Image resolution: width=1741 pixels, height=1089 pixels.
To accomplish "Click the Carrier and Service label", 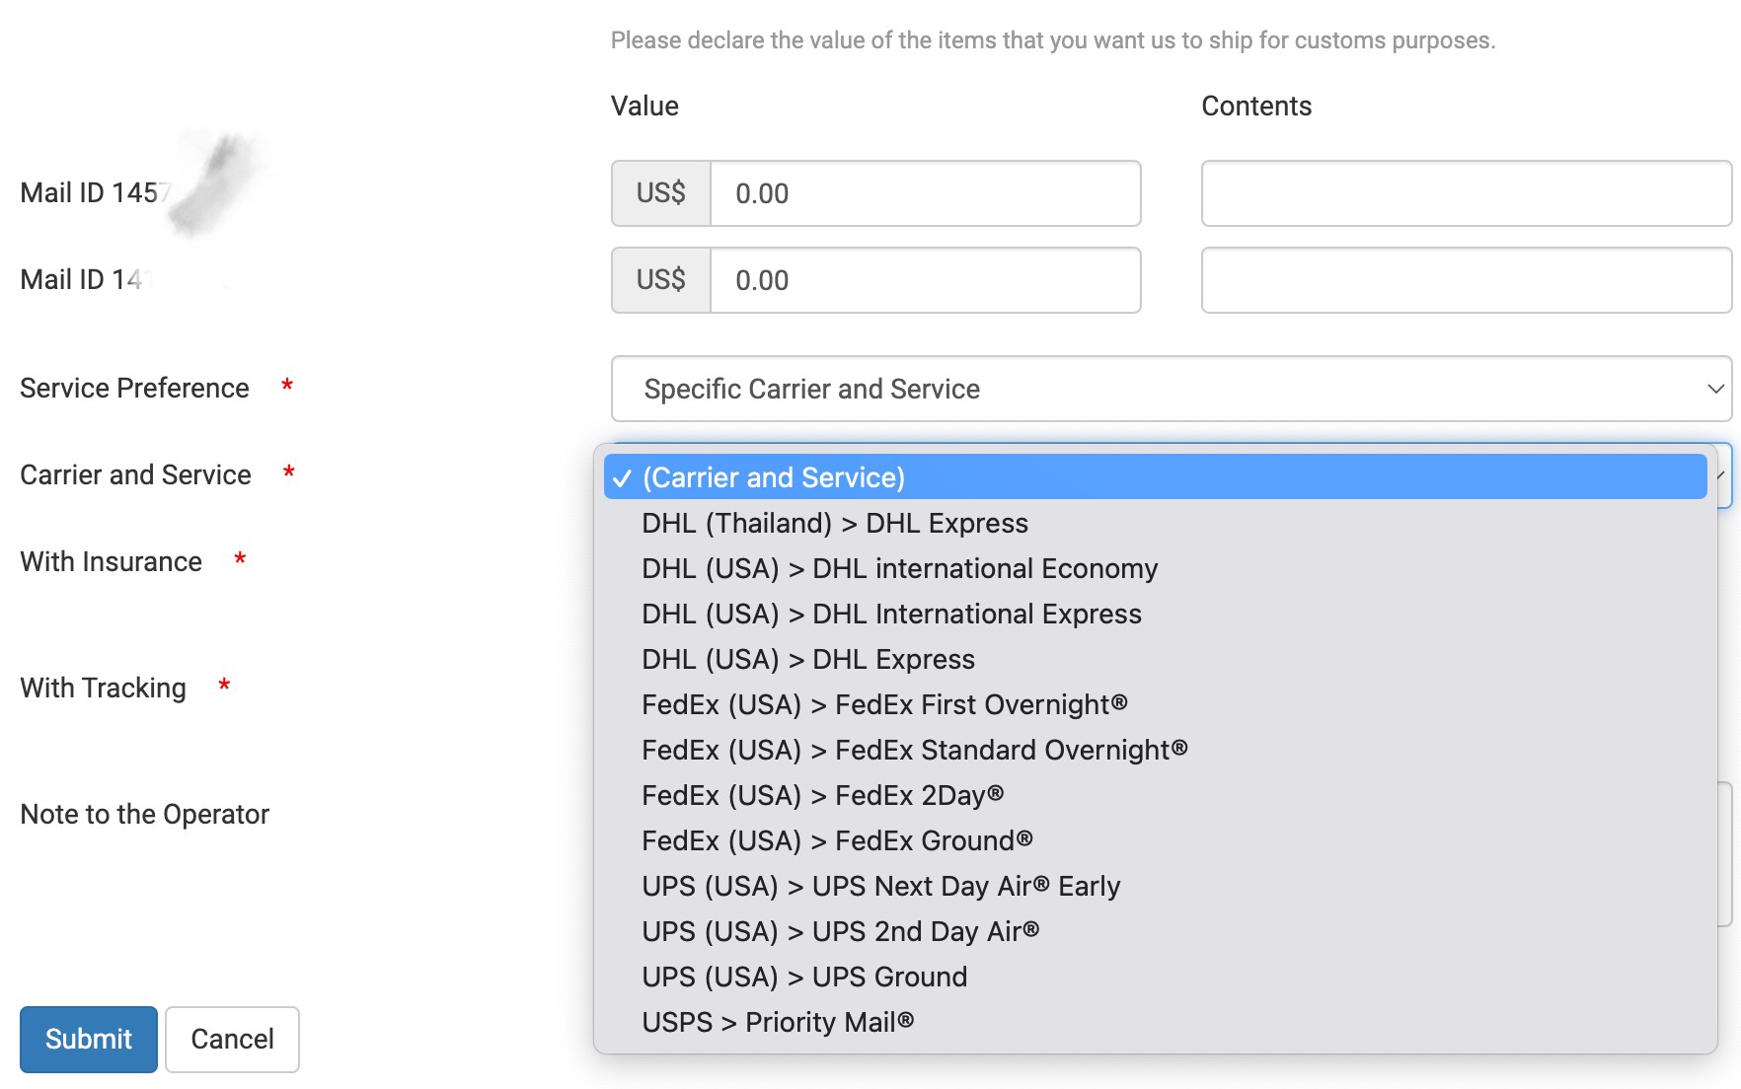I will click(135, 474).
